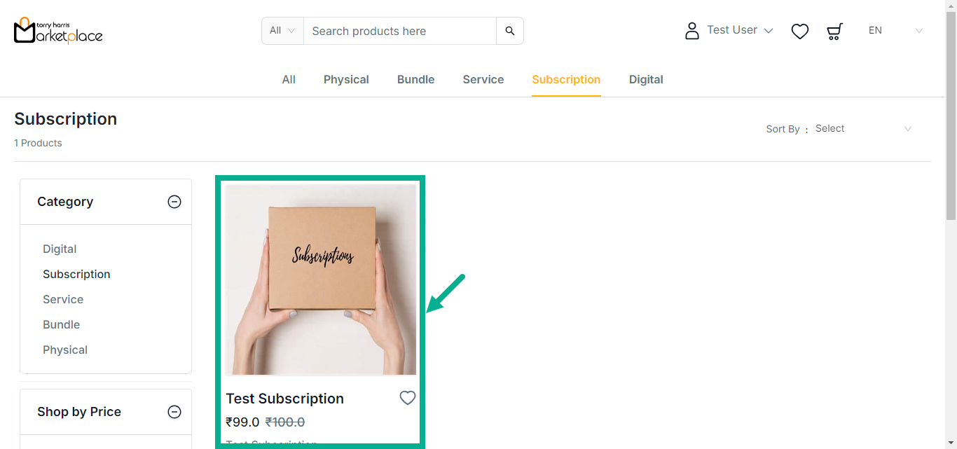Click the user profile icon

point(692,31)
